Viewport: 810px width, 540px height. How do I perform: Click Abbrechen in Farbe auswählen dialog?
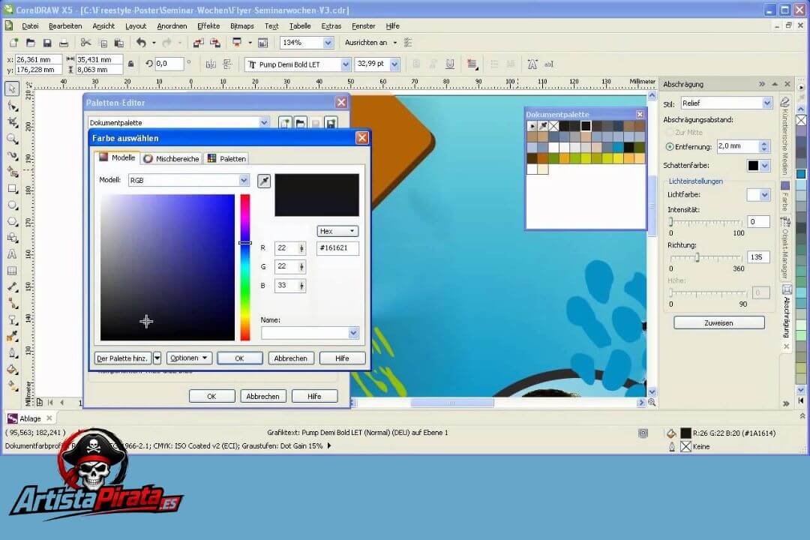point(291,358)
